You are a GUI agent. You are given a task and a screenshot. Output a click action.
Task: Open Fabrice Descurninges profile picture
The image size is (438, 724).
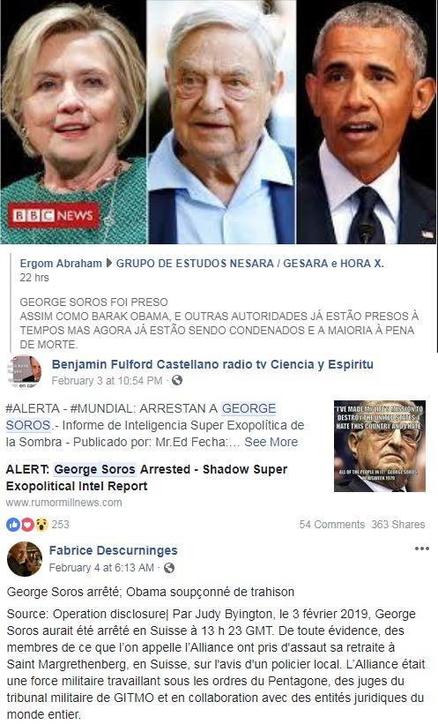click(25, 559)
